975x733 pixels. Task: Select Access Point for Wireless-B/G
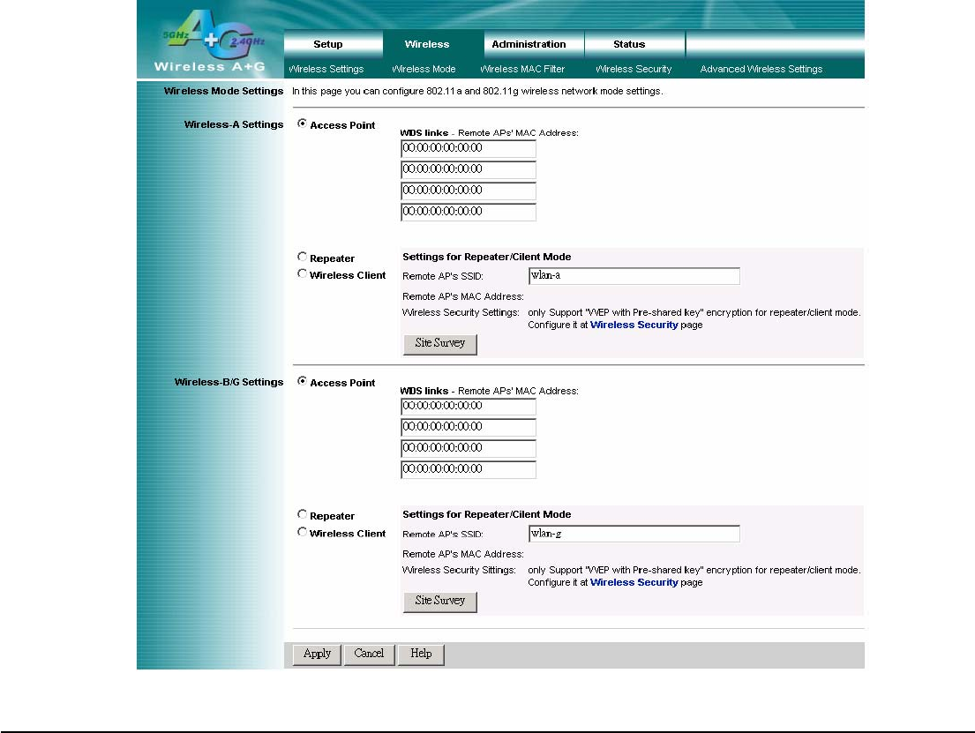click(302, 381)
